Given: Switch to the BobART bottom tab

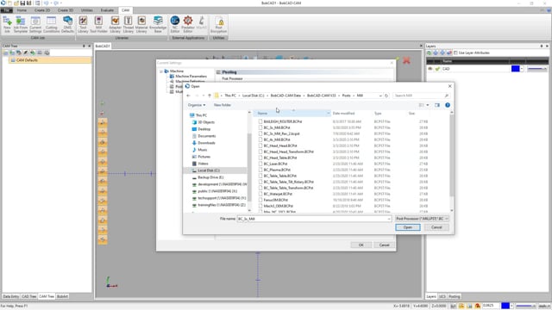Looking at the screenshot, I should tap(62, 296).
